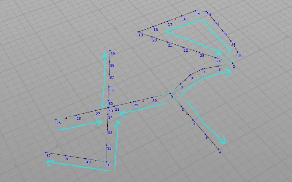The width and height of the screenshot is (292, 182).
Task: Select point 39 ending the vertical curve
Action: pyautogui.click(x=110, y=51)
